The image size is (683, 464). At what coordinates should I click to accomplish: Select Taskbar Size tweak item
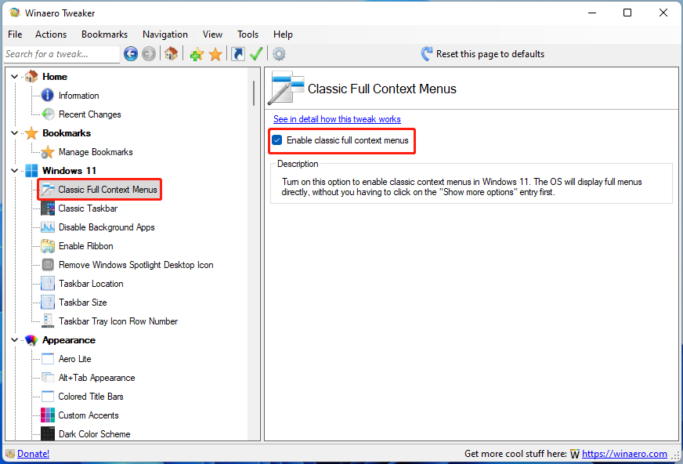(82, 303)
